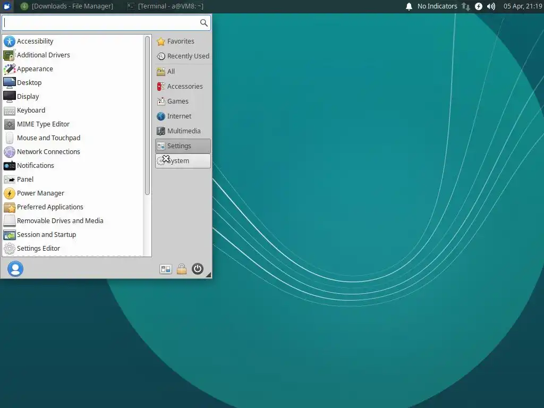Click the application list scrollbar

tap(148, 115)
